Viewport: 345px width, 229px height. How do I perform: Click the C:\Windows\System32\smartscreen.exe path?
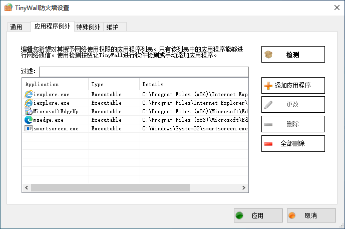coord(195,129)
